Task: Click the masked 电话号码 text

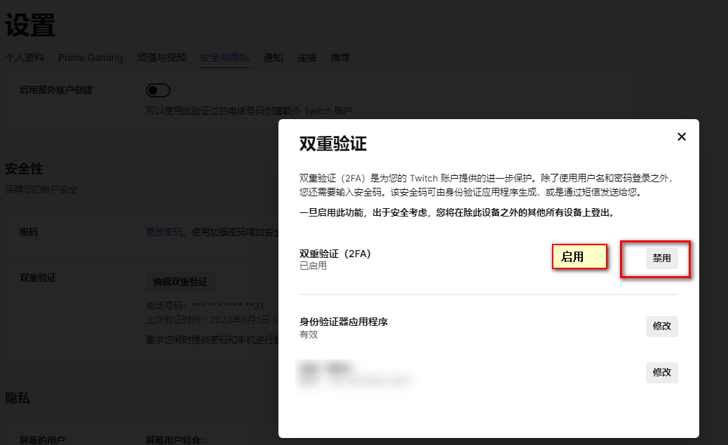Action: point(205,306)
